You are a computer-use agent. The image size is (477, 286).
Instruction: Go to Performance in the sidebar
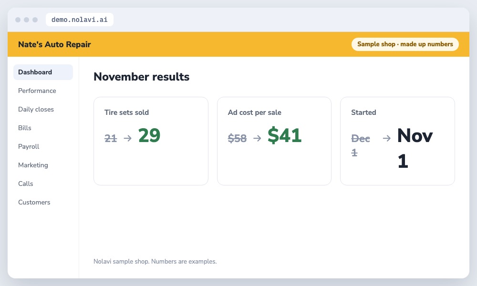click(37, 91)
